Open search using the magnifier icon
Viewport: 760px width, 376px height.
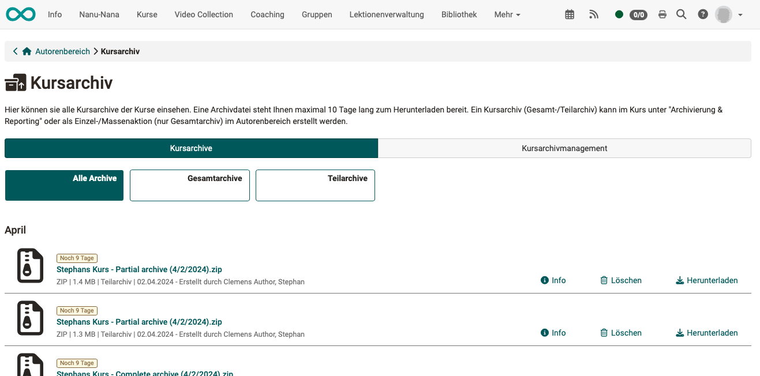point(681,14)
